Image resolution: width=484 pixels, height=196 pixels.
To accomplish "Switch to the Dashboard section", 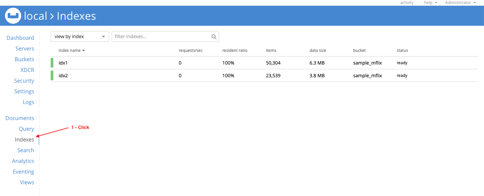I will pos(20,38).
